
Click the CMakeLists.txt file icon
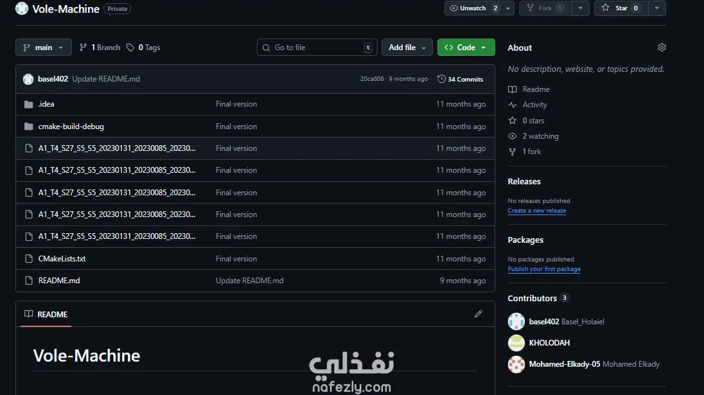[x=29, y=259]
